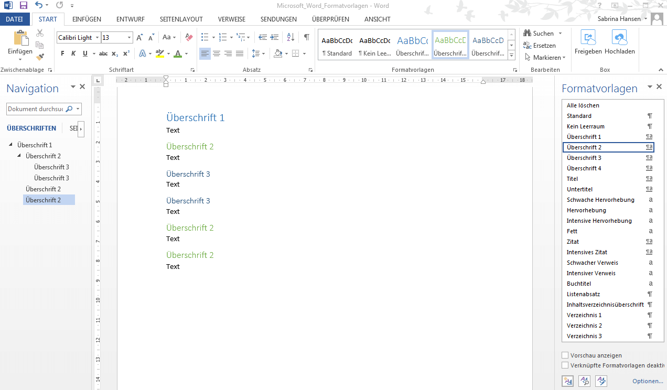Toggle subscript x₂ button

(x=115, y=53)
